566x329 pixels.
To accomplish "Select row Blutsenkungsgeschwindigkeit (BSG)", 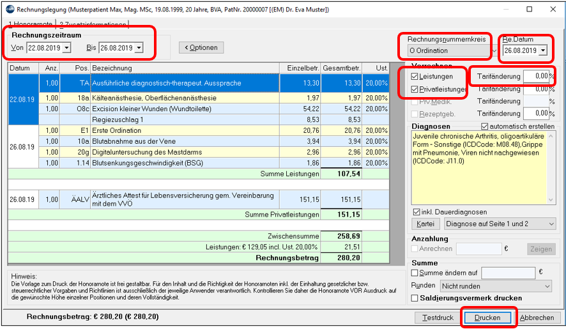I will pos(214,163).
